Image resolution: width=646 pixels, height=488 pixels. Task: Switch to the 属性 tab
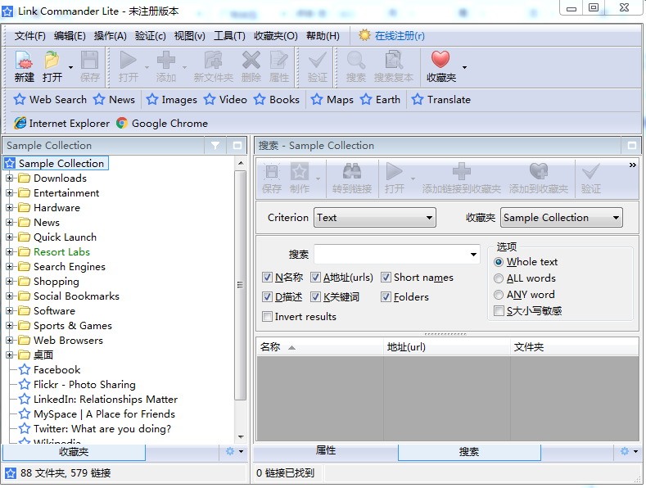click(x=326, y=450)
